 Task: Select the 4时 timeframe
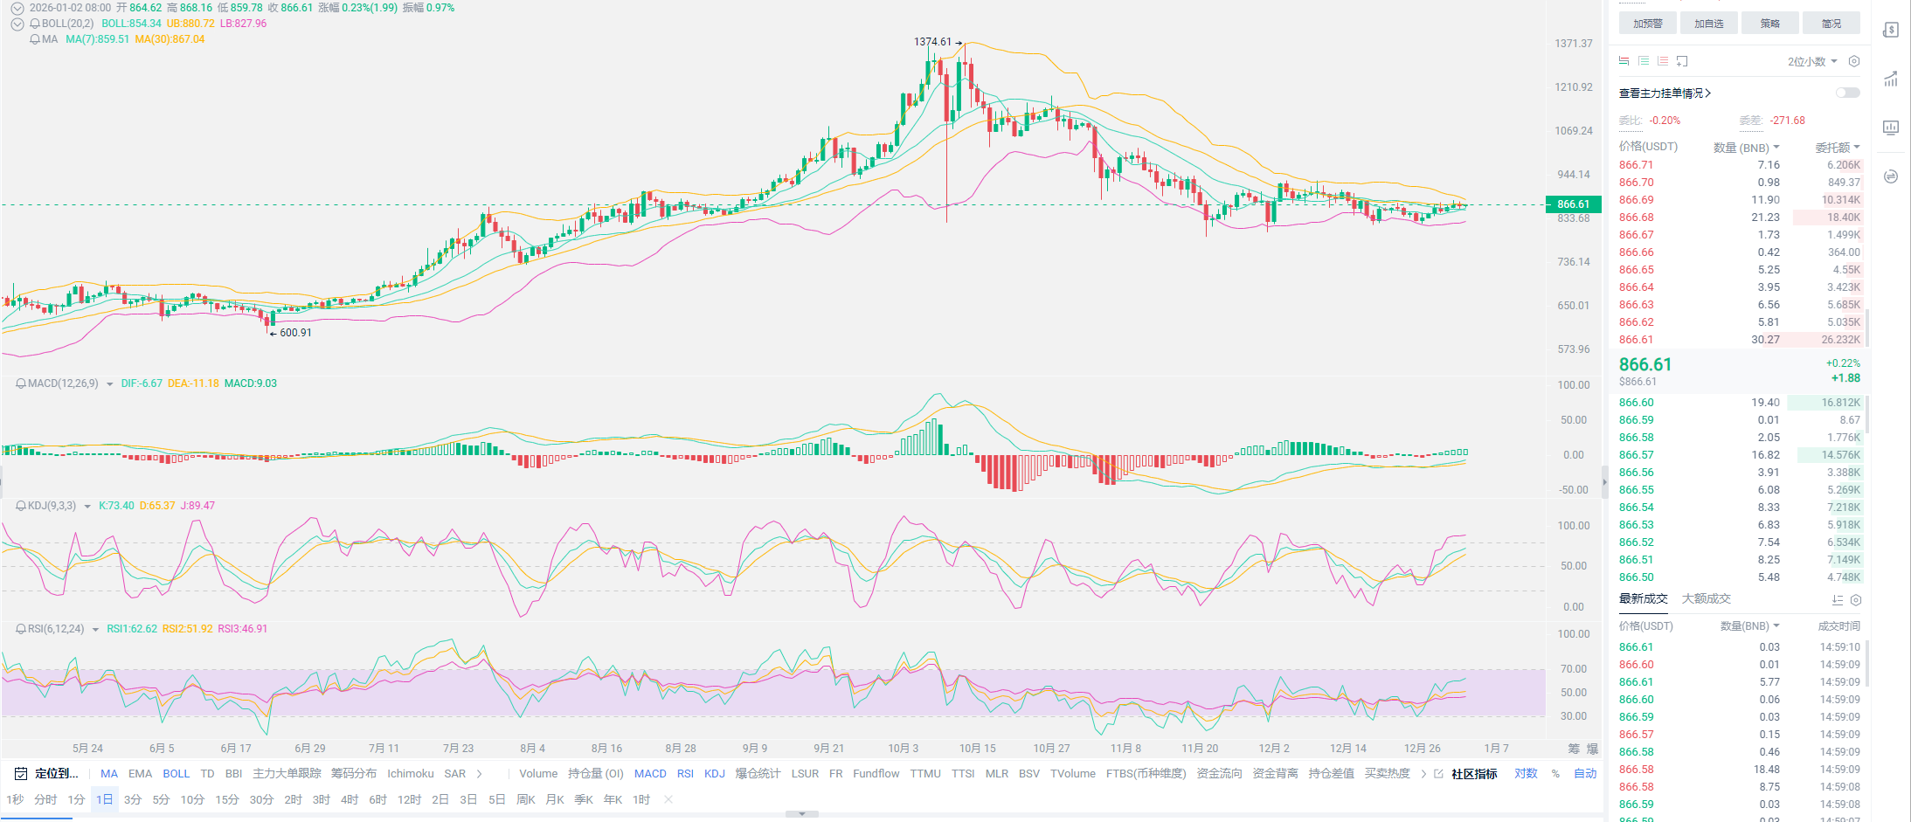(350, 799)
